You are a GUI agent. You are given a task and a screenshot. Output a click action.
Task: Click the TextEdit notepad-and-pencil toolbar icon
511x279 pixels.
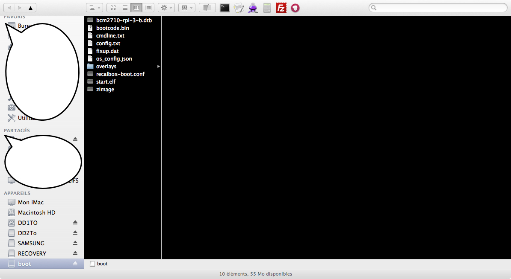pos(239,8)
